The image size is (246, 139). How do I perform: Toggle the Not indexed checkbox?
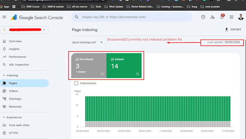click(77, 59)
